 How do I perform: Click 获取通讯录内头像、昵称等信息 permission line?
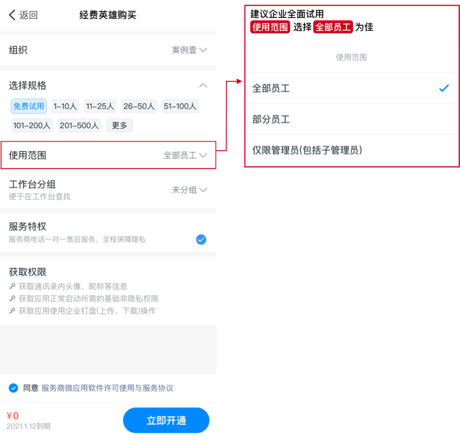coord(73,286)
